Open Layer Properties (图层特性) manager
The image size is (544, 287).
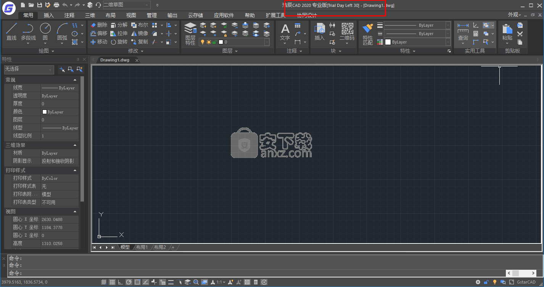[190, 34]
